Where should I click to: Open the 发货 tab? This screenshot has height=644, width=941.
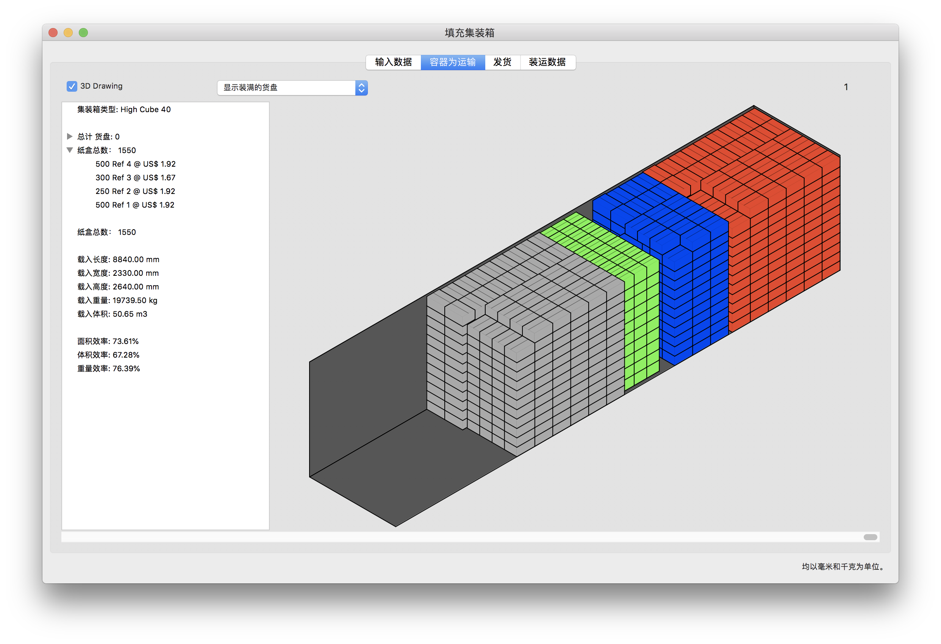(502, 62)
